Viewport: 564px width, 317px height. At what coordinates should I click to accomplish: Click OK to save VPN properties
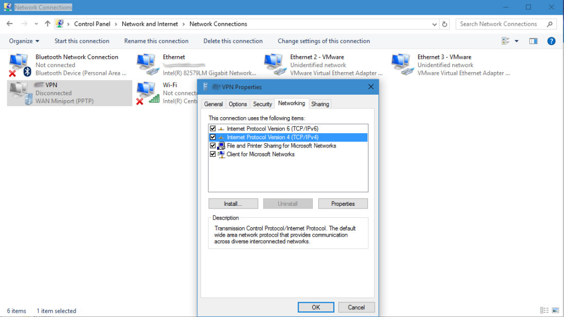click(316, 307)
